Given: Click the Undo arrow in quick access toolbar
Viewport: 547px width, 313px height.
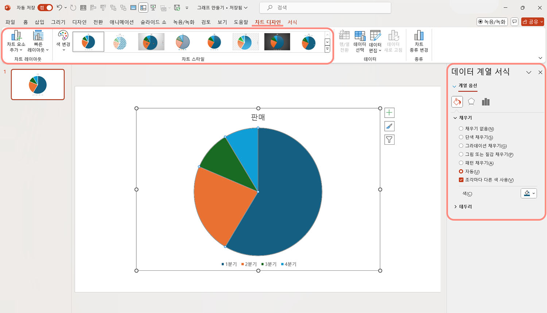Looking at the screenshot, I should pyautogui.click(x=59, y=7).
